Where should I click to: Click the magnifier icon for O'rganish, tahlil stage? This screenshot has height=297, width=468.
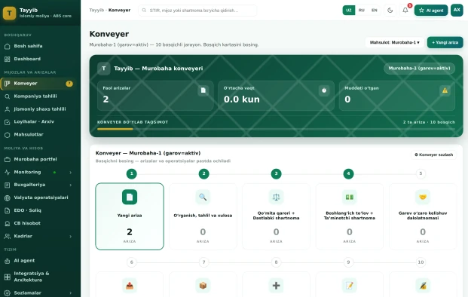[203, 197]
